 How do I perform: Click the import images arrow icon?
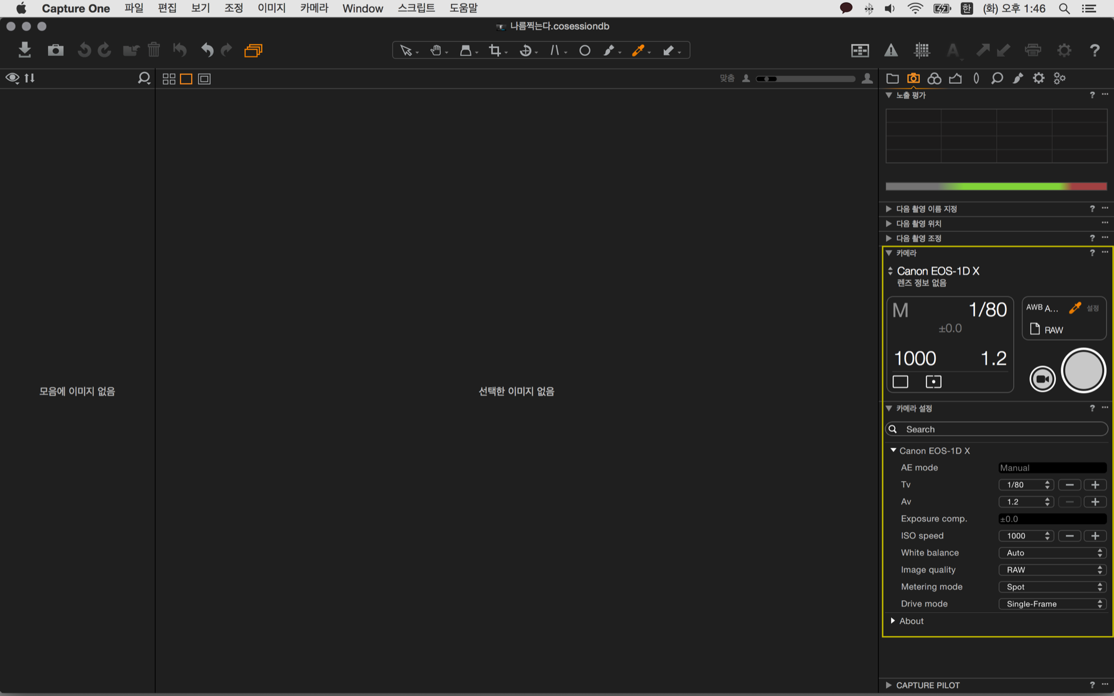pos(25,50)
